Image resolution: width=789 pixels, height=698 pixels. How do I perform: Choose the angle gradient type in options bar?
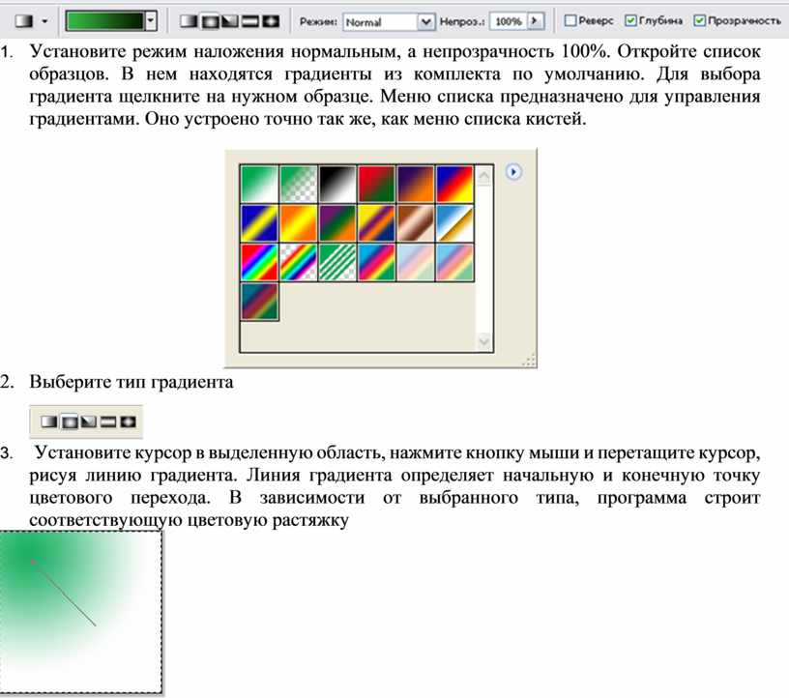click(x=230, y=20)
